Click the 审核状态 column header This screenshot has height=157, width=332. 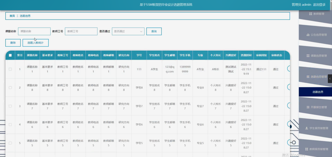[x=276, y=55]
